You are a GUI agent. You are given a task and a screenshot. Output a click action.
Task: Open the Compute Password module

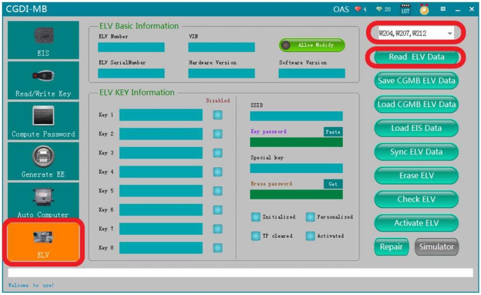43,121
